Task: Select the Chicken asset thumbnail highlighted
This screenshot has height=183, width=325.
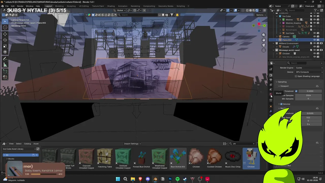Action: coord(251,158)
